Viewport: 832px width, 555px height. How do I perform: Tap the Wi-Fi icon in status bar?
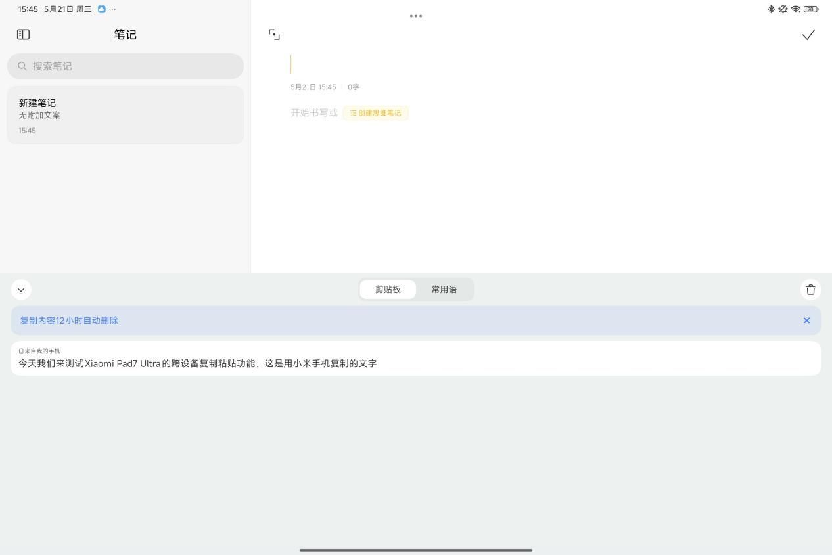point(796,9)
